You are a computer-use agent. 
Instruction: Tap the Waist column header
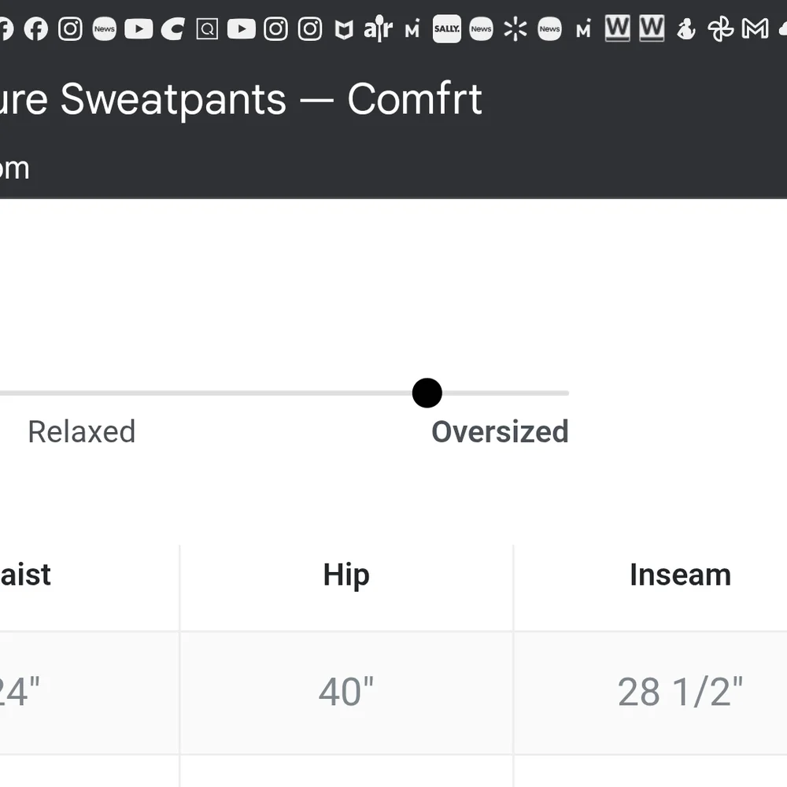coord(26,575)
